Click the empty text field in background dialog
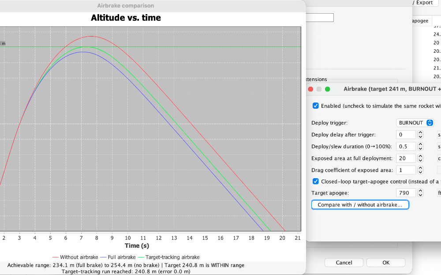 (x=320, y=18)
